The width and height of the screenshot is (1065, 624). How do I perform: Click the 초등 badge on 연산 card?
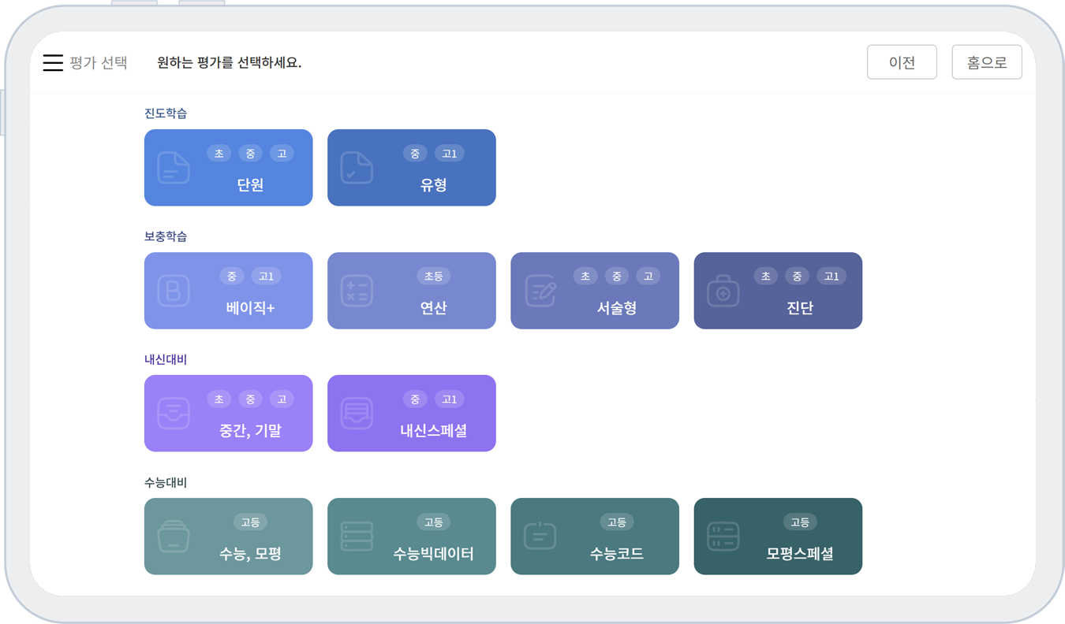point(433,277)
